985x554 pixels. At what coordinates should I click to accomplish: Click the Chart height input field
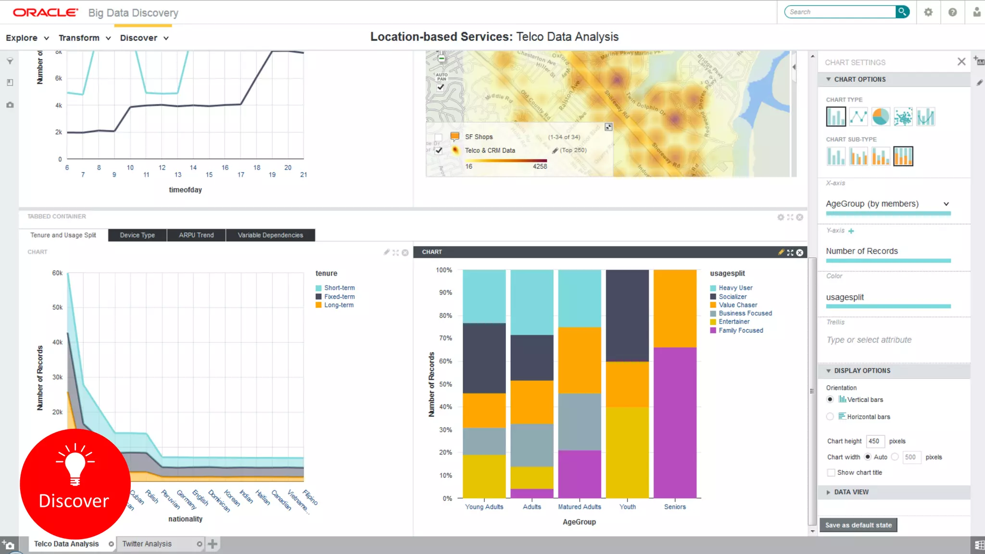(875, 441)
